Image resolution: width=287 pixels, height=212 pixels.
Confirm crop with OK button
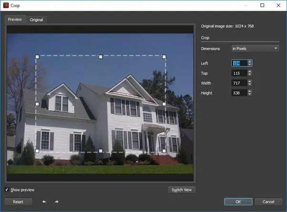point(238,202)
